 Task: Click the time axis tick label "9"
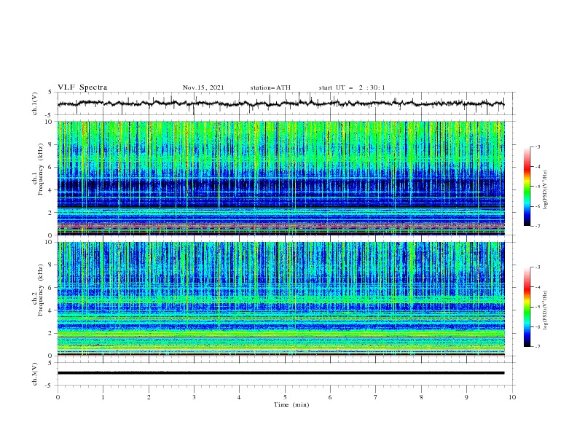466,397
